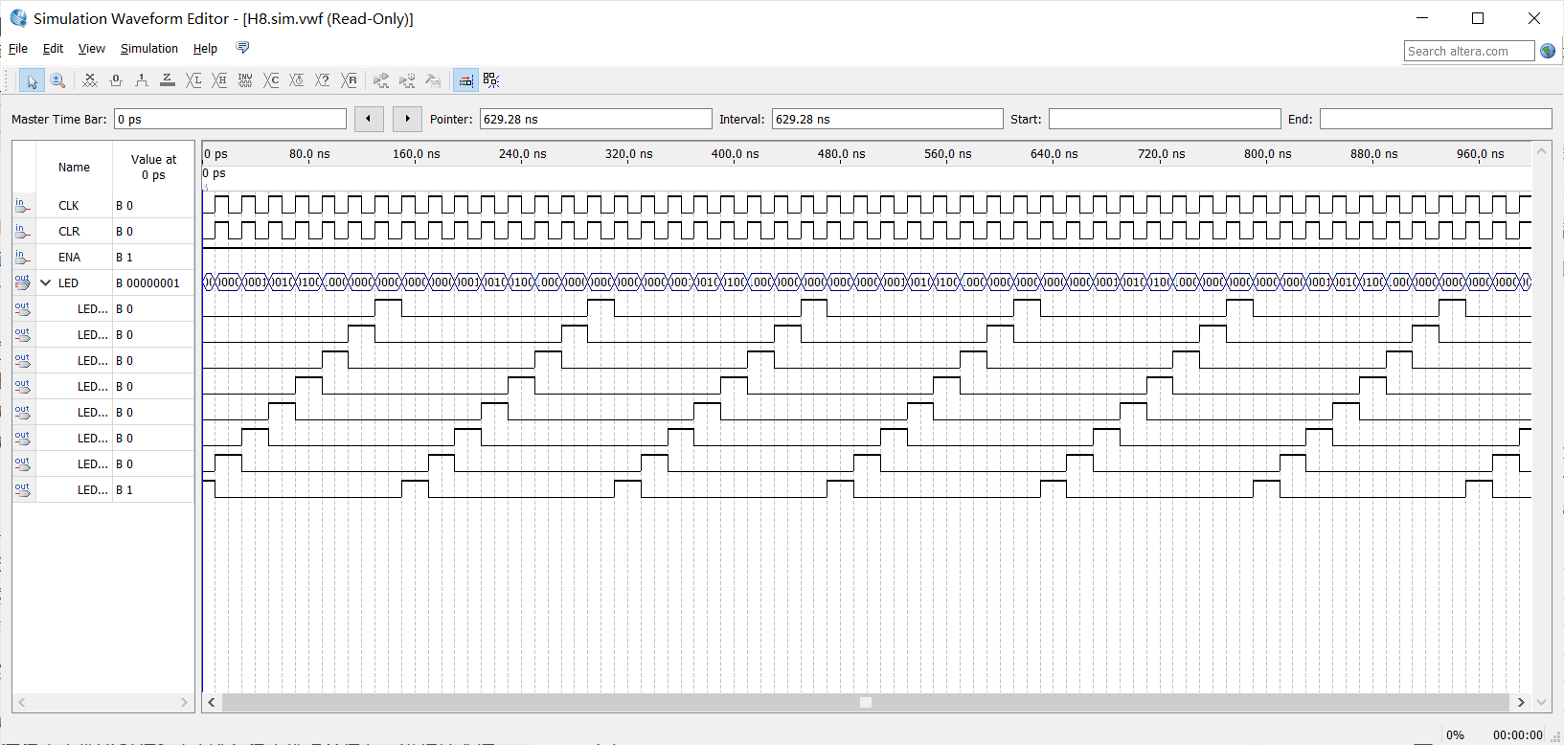The width and height of the screenshot is (1564, 745).
Task: Click the CLK input pin icon
Action: (23, 205)
